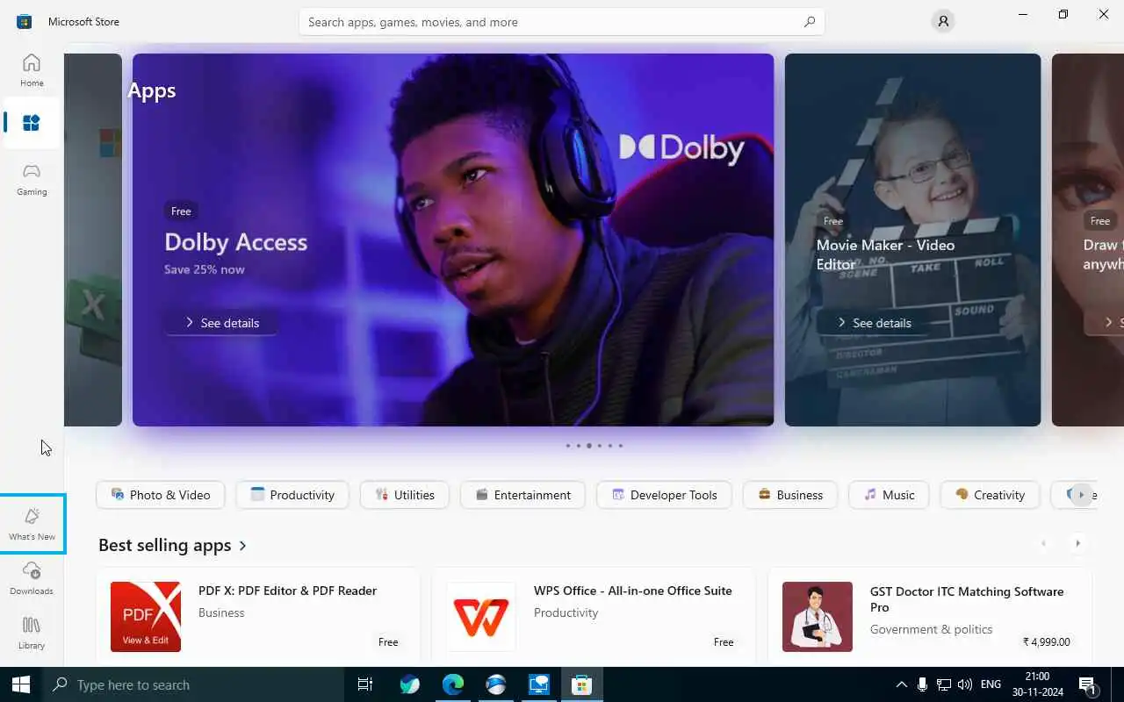Show next best selling apps
The image size is (1124, 702).
[x=1078, y=543]
